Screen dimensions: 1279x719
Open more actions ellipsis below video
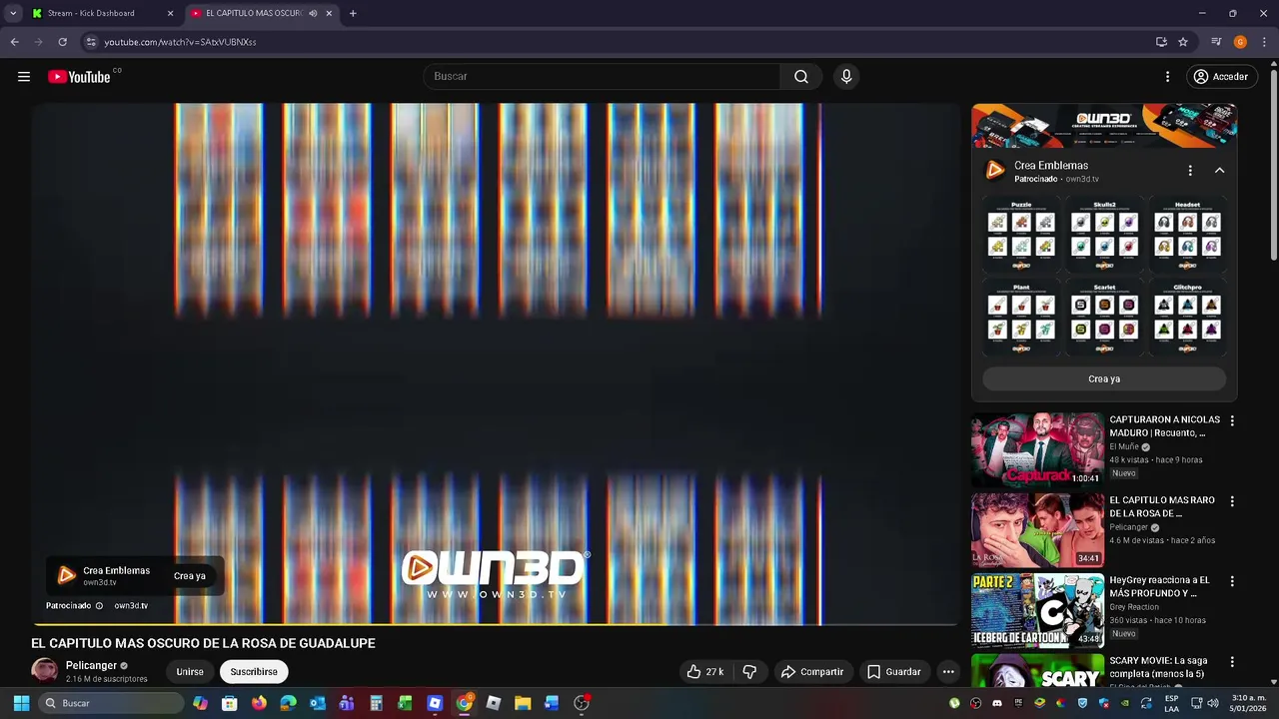[x=948, y=672]
